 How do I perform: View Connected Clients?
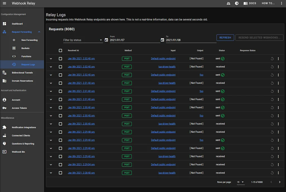tap(21, 135)
